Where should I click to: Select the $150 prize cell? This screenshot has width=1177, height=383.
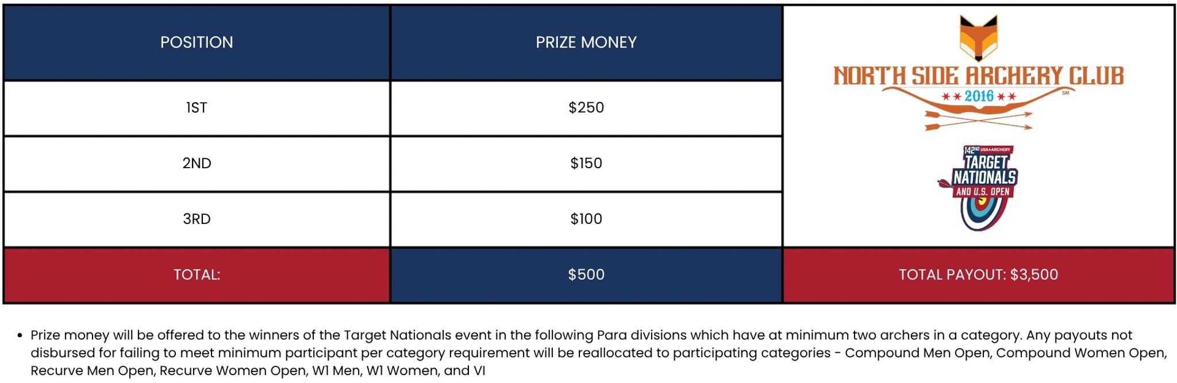(586, 164)
